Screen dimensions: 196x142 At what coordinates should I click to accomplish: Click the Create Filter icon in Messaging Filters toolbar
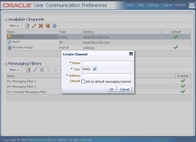coord(28,70)
